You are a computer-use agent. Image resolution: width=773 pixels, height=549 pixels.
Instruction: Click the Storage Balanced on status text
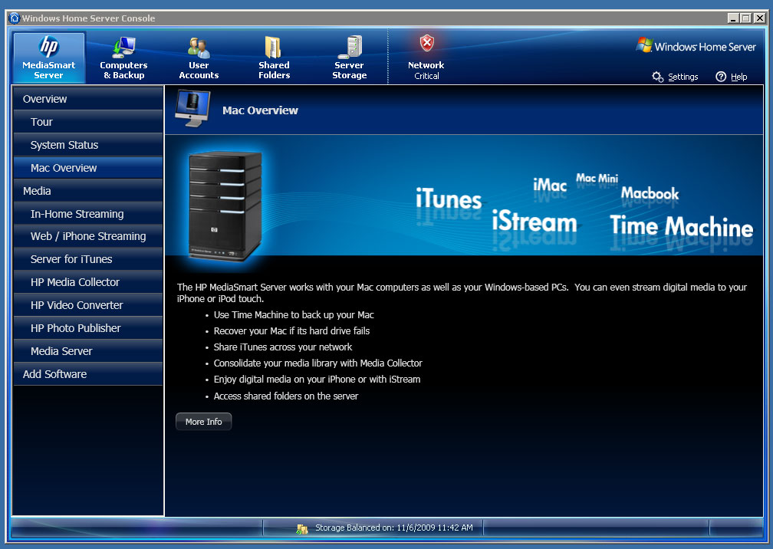[394, 528]
